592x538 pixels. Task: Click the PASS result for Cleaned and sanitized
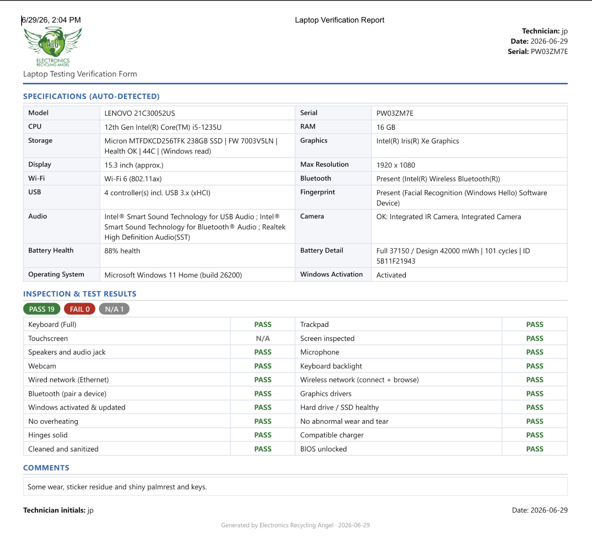pyautogui.click(x=263, y=449)
